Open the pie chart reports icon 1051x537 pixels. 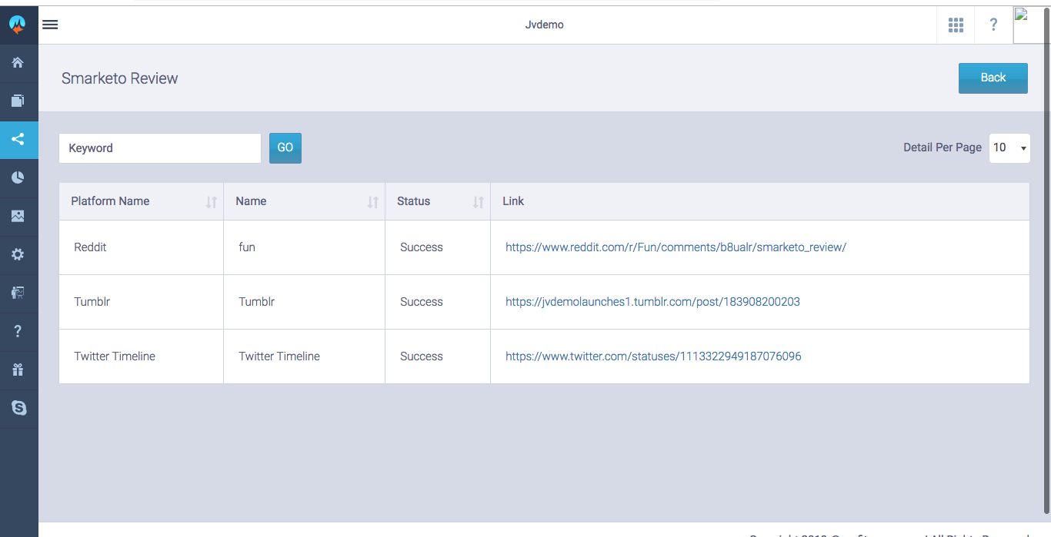coord(18,177)
